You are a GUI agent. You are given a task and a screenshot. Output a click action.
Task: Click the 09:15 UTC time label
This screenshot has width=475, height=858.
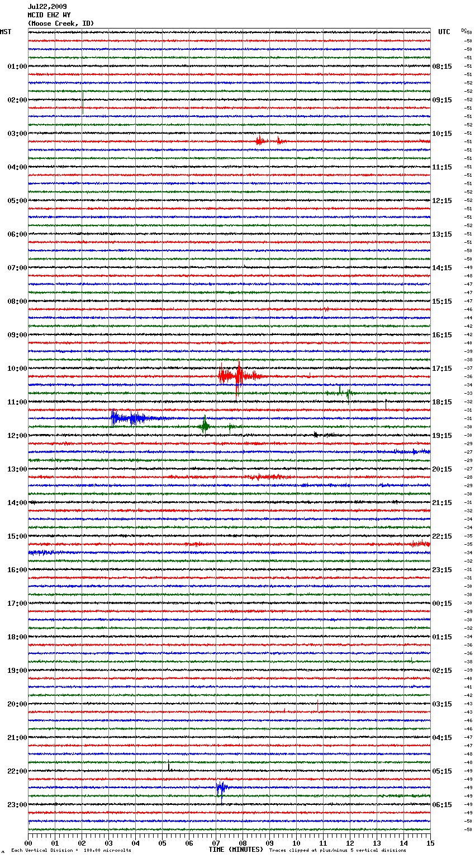442,100
